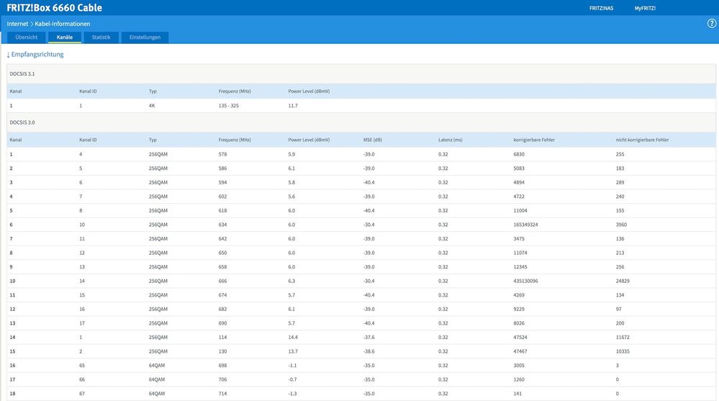
Task: Click the FRITZ!NAS link
Action: click(601, 8)
